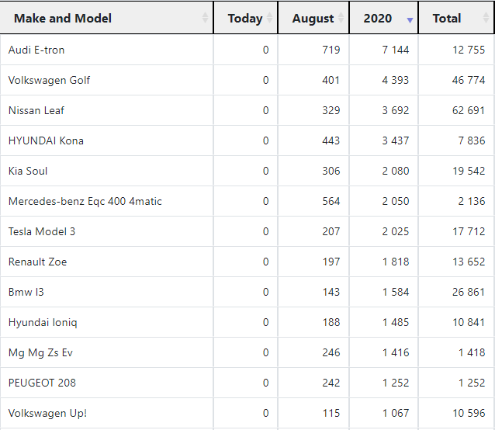The image size is (495, 430).
Task: Select the Nissan Leaf row name
Action: point(36,110)
